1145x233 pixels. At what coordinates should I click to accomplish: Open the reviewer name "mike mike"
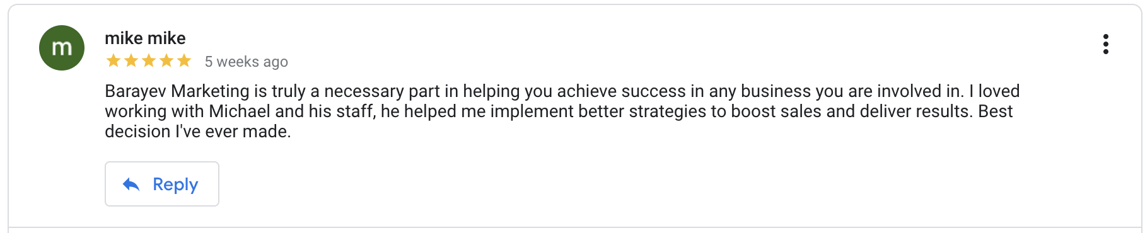point(145,38)
